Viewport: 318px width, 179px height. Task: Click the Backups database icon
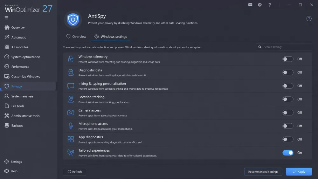7,126
